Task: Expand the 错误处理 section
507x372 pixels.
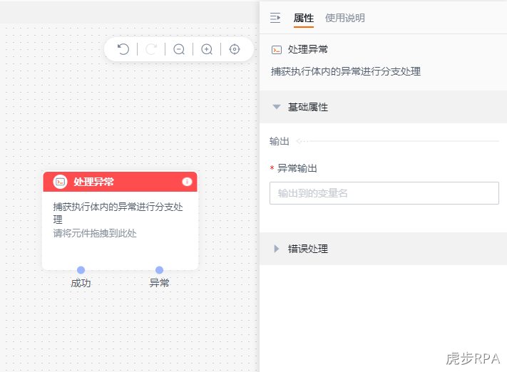Action: (277, 249)
